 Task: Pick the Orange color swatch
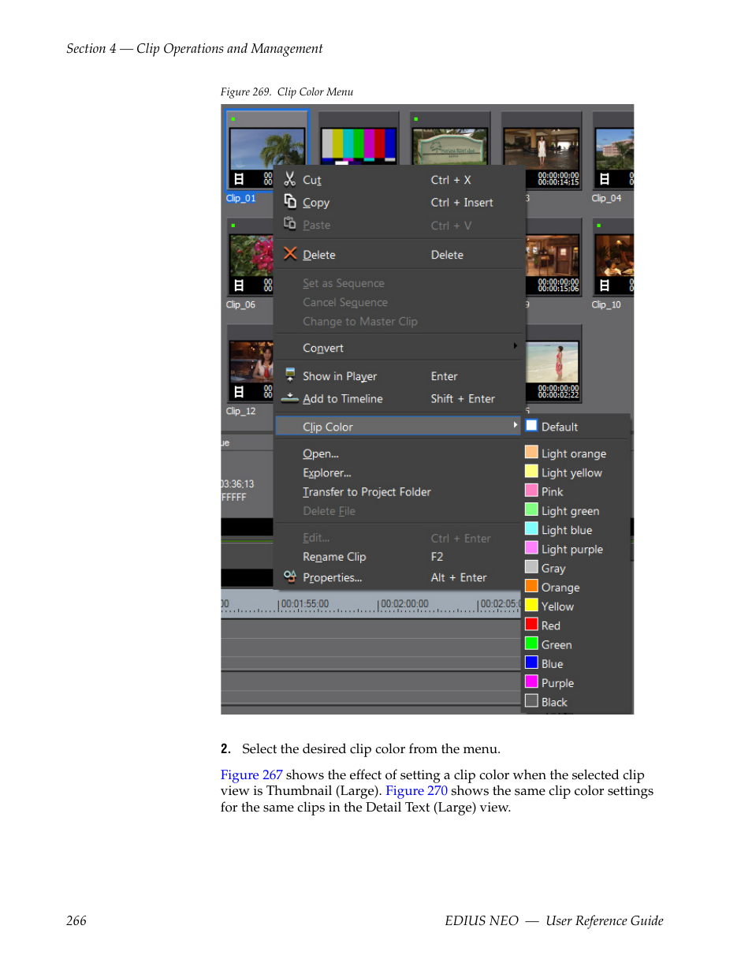531,587
